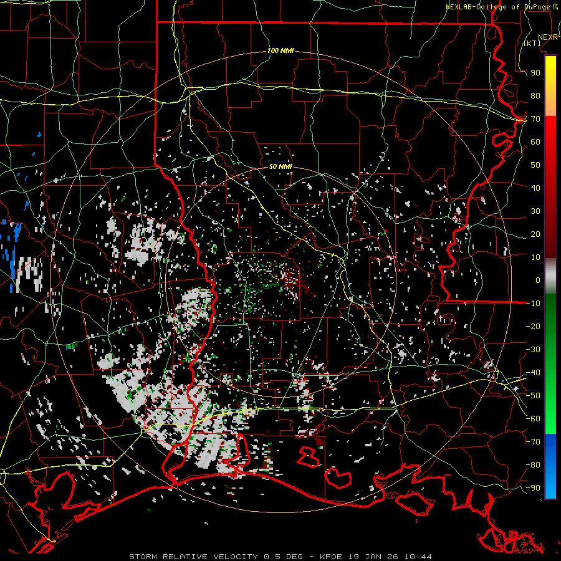561x561 pixels.
Task: Pick the blue segment of the color bar
Action: click(550, 466)
